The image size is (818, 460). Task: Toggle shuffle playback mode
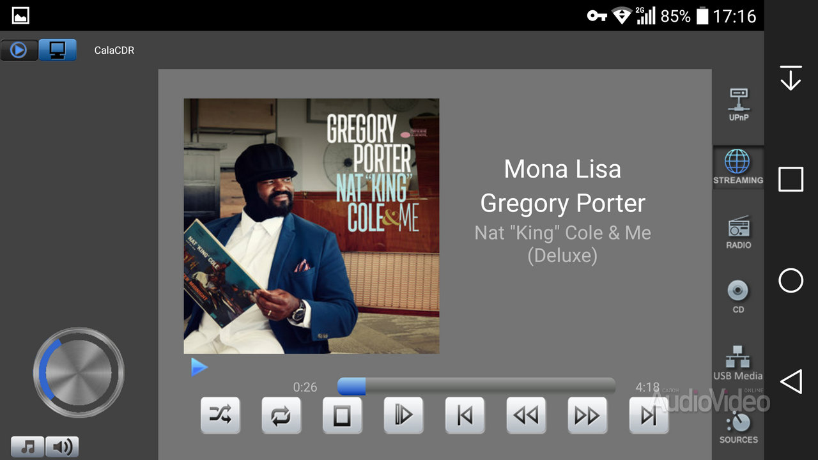pos(220,416)
